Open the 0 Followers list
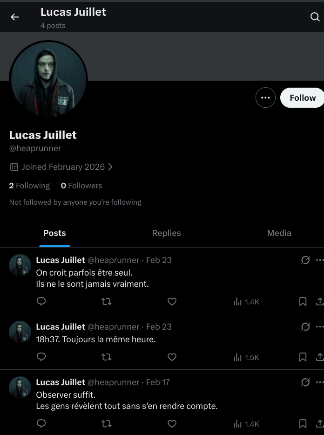The width and height of the screenshot is (324, 435). (81, 186)
